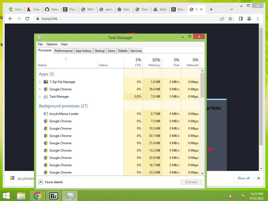
Task: Click the Task Manager title bar icon
Action: (x=39, y=37)
